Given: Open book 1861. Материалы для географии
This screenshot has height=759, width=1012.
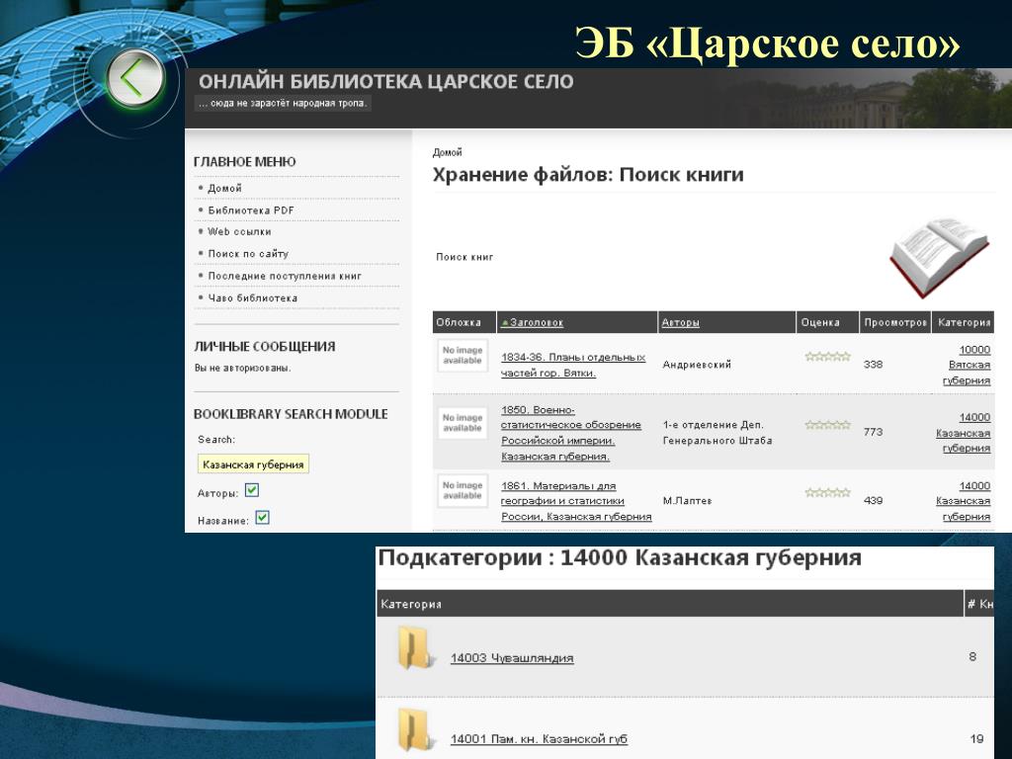Looking at the screenshot, I should (576, 501).
